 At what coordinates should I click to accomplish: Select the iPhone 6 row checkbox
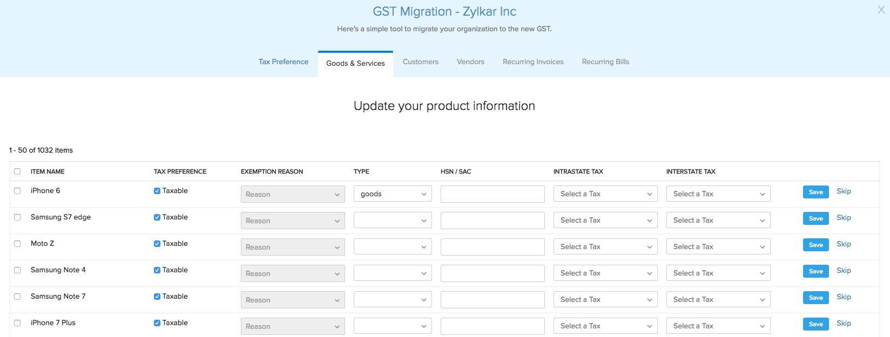(17, 191)
